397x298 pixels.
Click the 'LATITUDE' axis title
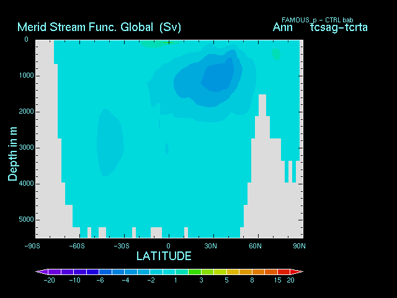(x=164, y=256)
